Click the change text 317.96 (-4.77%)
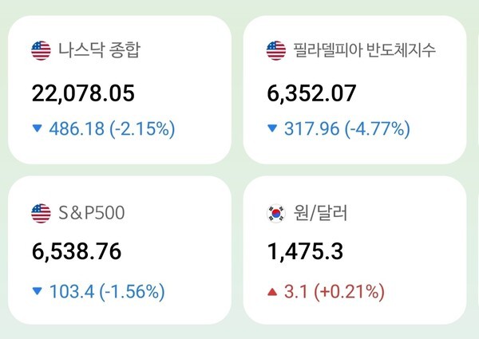 [347, 128]
